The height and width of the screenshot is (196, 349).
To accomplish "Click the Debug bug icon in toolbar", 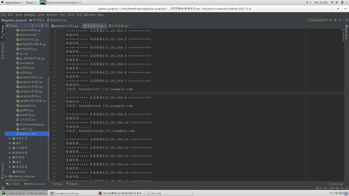I will tap(335, 20).
